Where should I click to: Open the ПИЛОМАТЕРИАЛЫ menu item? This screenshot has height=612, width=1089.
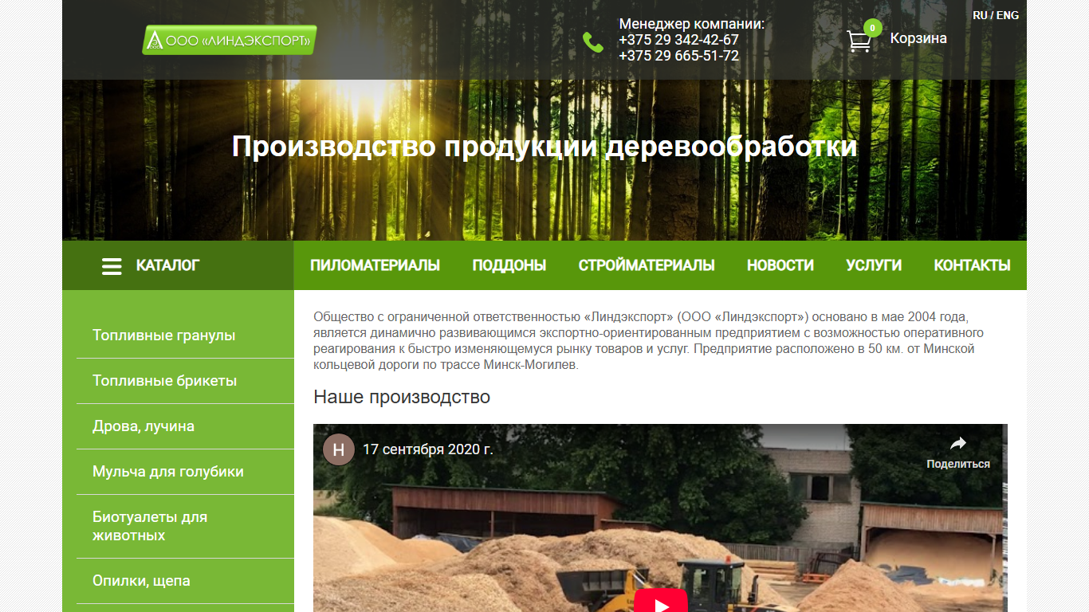(375, 265)
